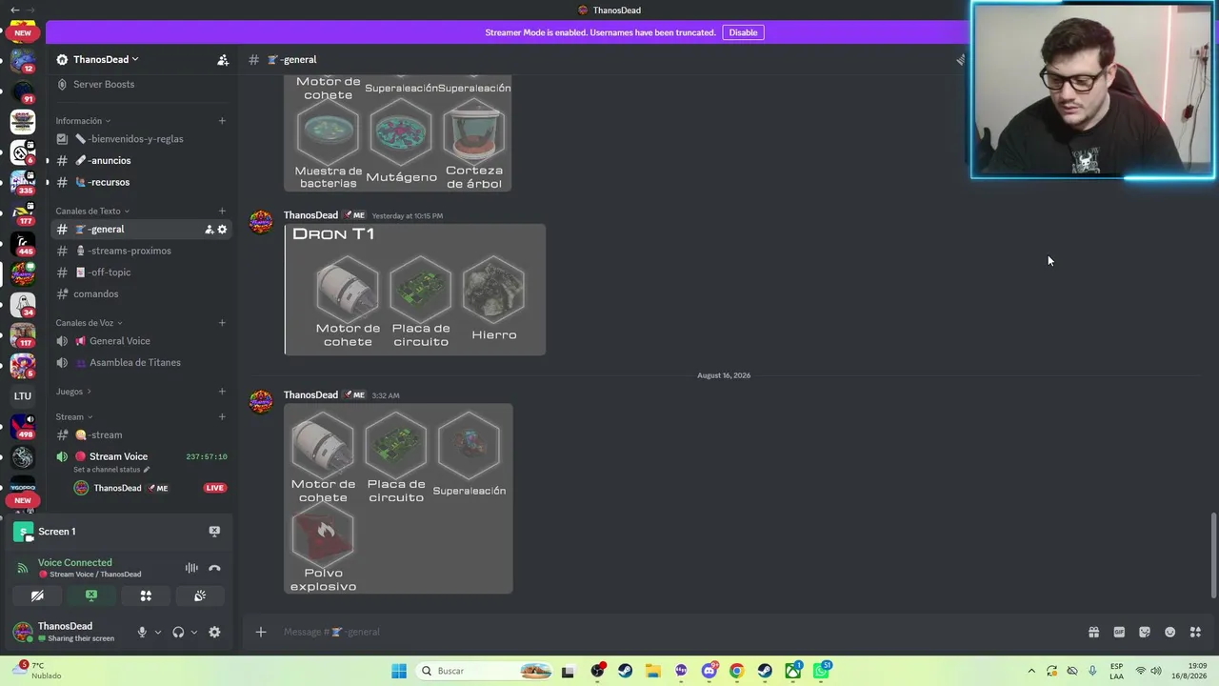The width and height of the screenshot is (1219, 686).
Task: Create invite for the general channel
Action: point(209,230)
